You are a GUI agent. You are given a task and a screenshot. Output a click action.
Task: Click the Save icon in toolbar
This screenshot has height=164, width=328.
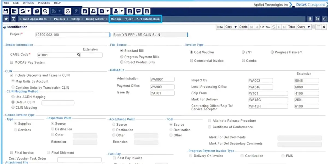pyautogui.click(x=6, y=11)
